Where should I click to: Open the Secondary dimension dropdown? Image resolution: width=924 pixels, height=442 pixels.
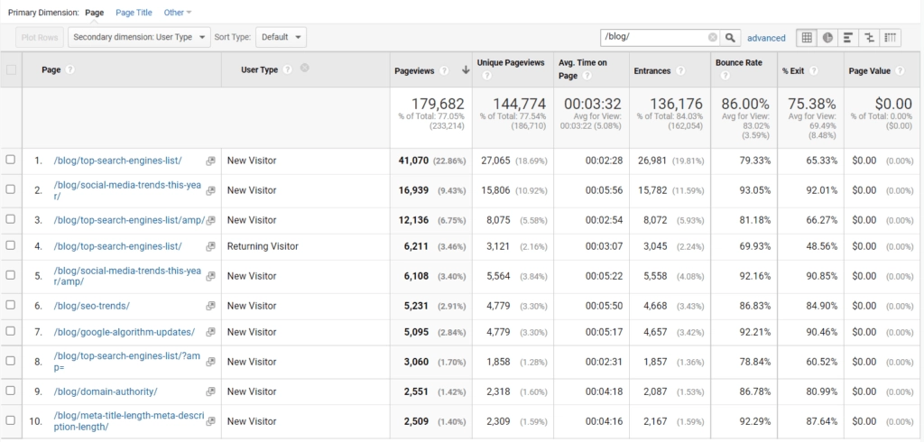click(139, 37)
